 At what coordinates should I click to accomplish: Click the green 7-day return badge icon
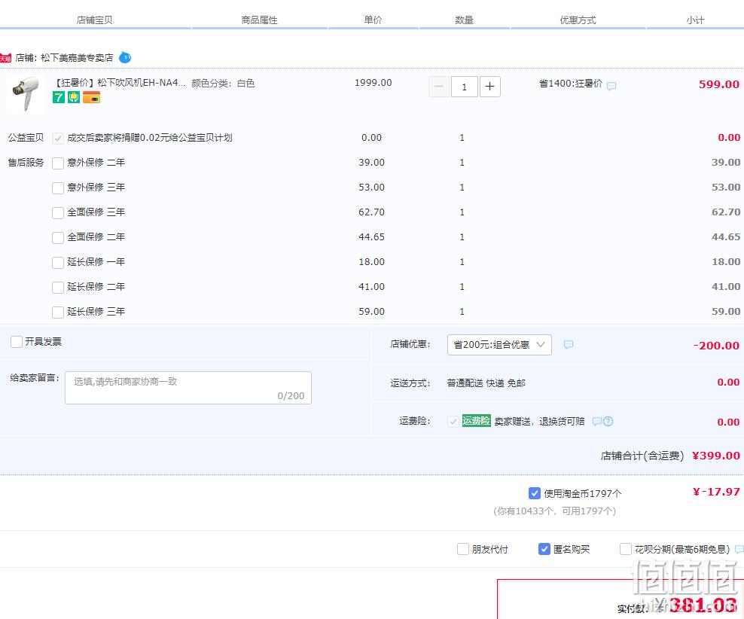[59, 98]
